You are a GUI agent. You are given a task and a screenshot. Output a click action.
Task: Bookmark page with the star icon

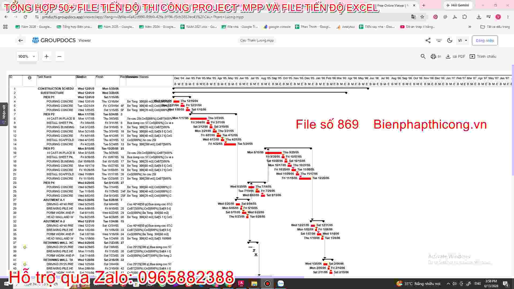422,17
